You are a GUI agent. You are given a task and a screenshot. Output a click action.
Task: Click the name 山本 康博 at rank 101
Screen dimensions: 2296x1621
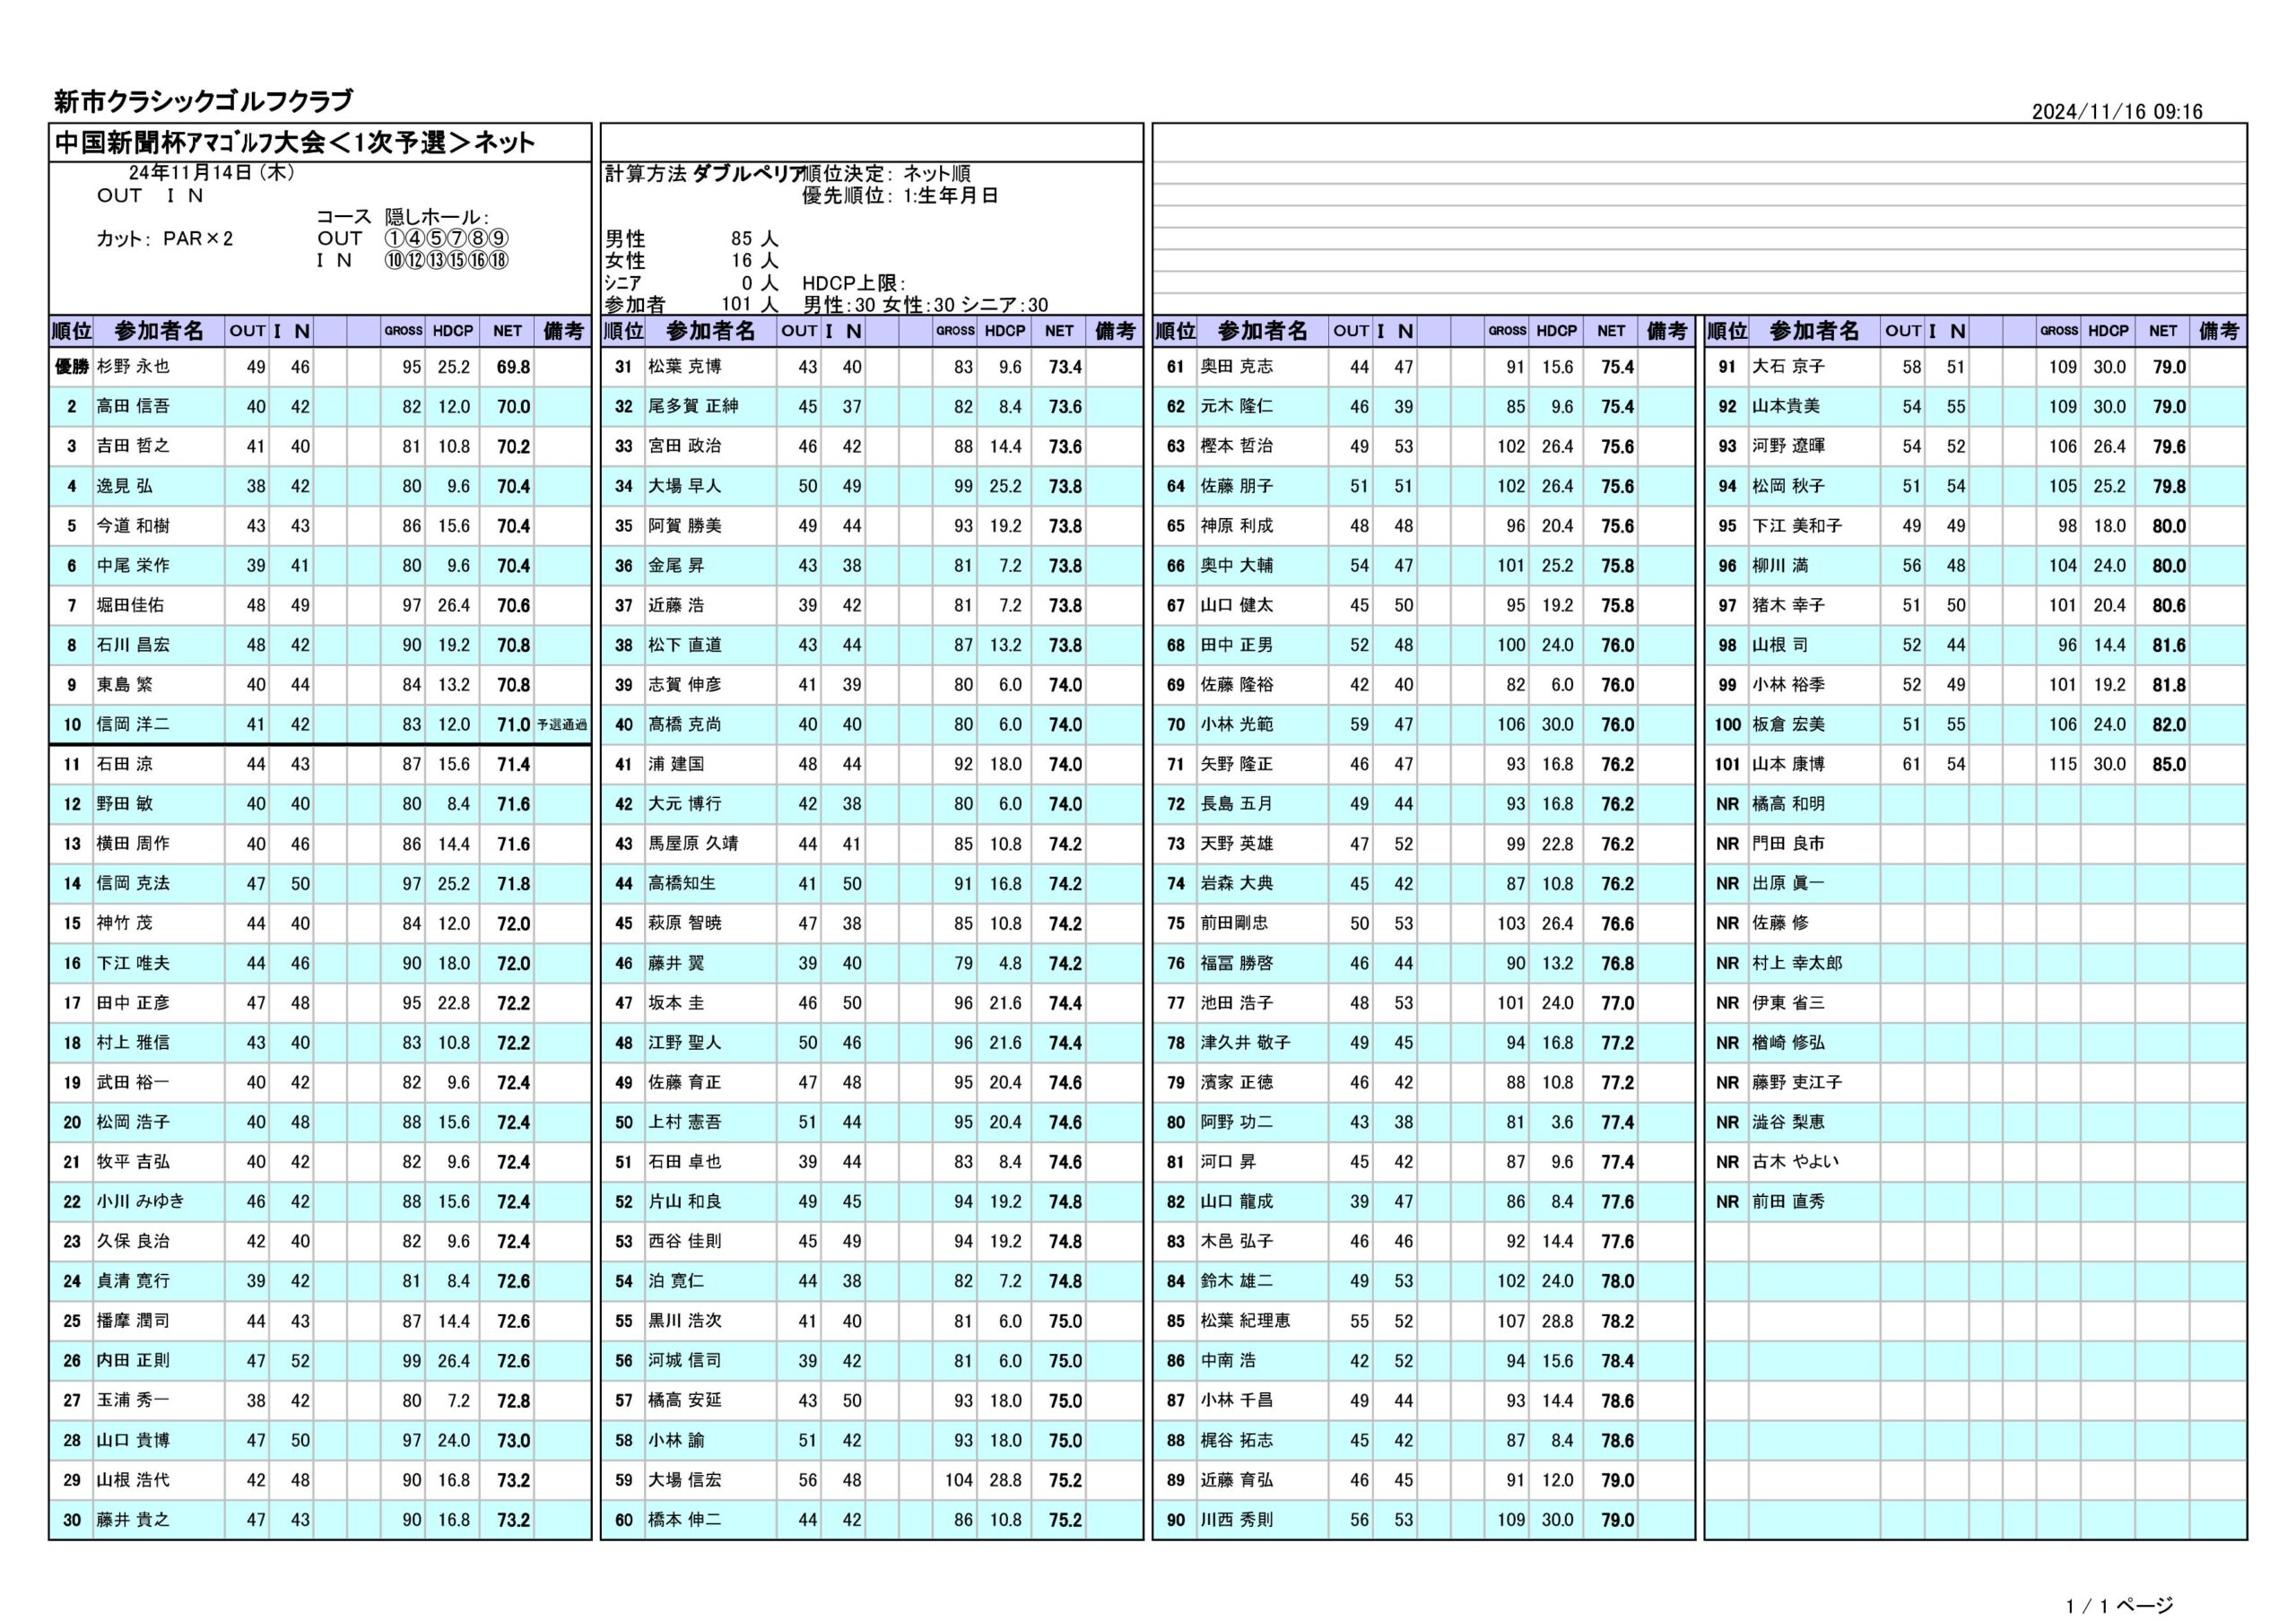[x=1788, y=765]
